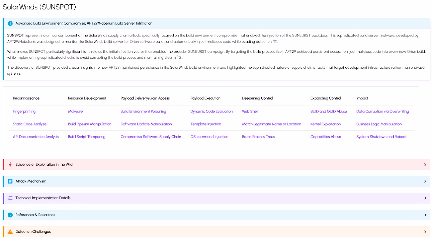Open the Malware technique link

click(x=75, y=111)
